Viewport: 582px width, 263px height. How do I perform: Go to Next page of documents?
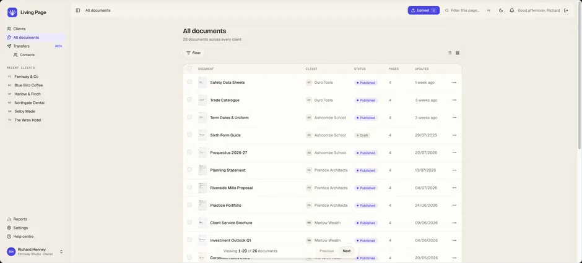coord(346,251)
